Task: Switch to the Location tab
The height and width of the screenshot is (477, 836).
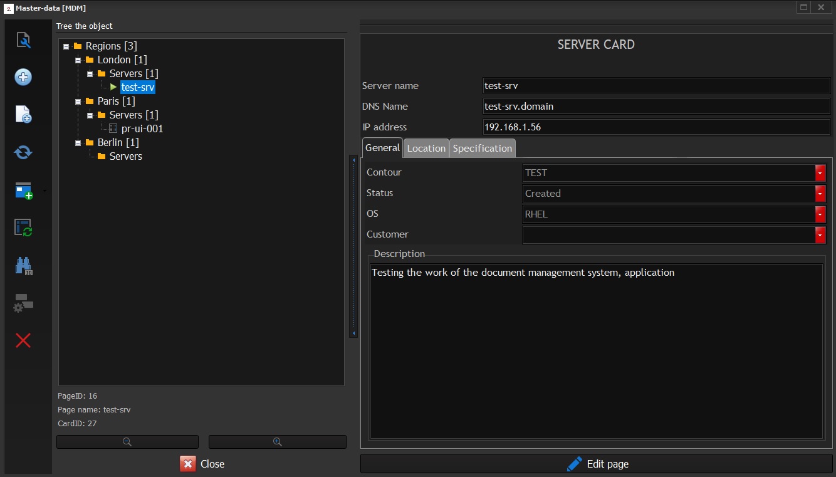Action: [x=426, y=148]
